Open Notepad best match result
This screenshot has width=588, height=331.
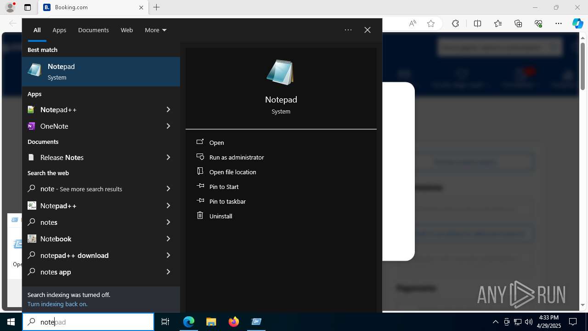point(101,72)
